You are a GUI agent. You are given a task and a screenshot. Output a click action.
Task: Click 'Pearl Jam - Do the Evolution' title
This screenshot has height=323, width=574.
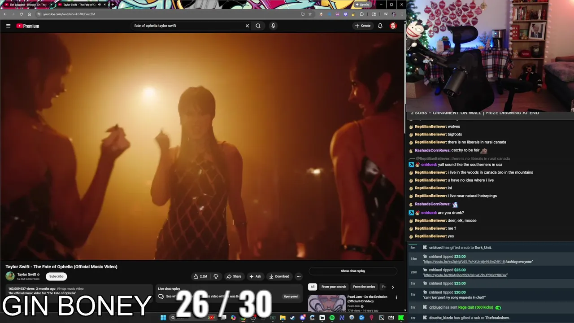(367, 299)
